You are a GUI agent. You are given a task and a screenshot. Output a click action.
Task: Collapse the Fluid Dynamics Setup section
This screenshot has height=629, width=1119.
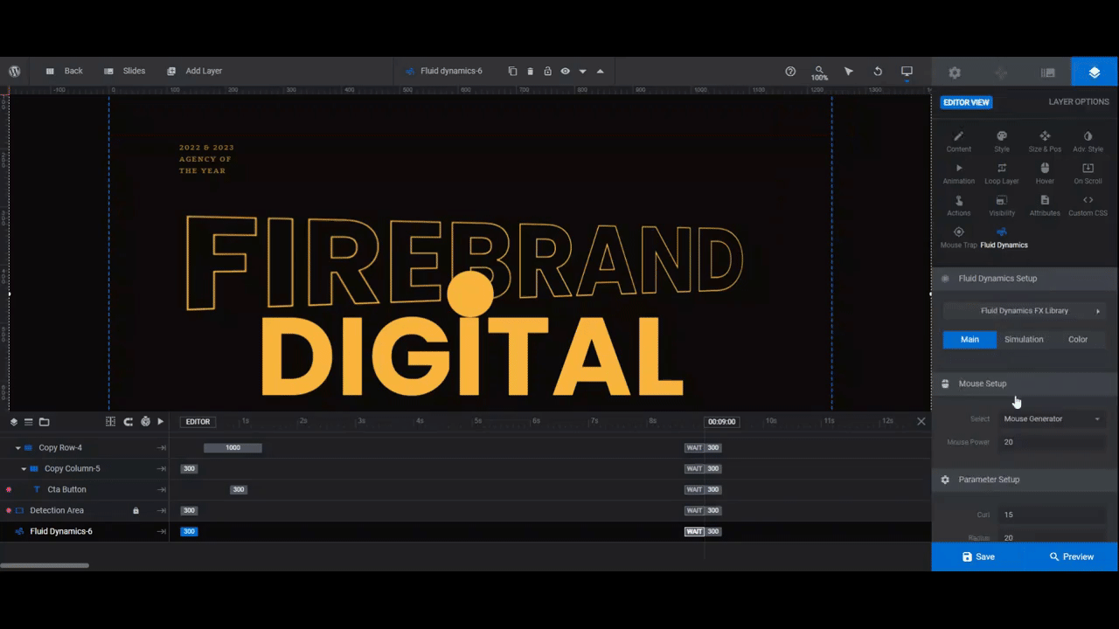point(1024,279)
